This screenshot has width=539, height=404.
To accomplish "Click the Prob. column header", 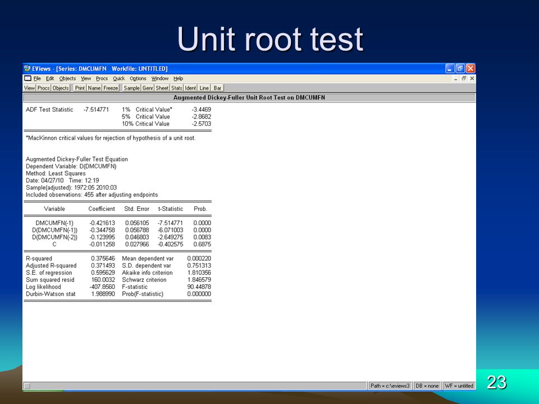I will click(200, 209).
